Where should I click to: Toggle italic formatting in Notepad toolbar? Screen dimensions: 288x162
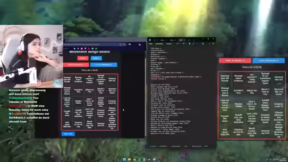193,44
